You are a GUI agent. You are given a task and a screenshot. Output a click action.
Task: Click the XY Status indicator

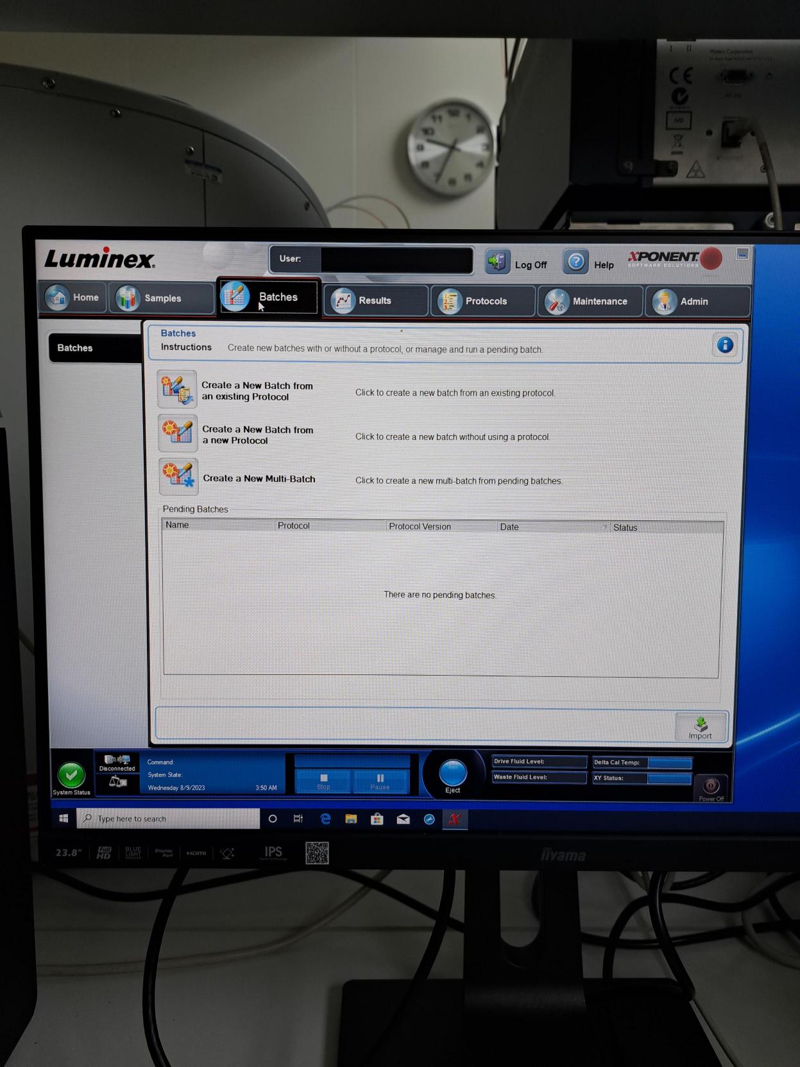pyautogui.click(x=642, y=778)
